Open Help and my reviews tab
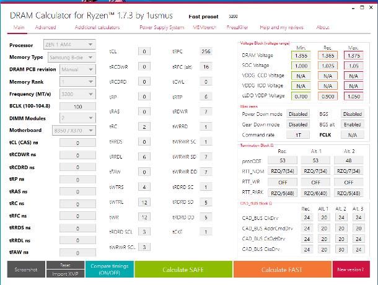The width and height of the screenshot is (378, 285). [x=282, y=27]
